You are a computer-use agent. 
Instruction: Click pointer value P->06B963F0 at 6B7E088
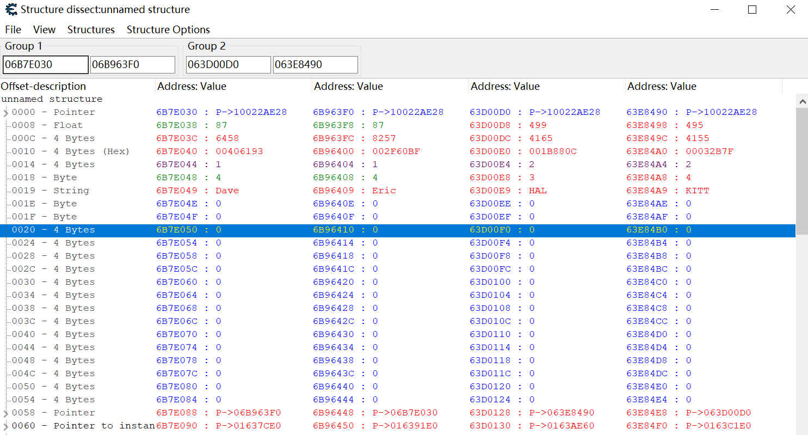pos(249,413)
